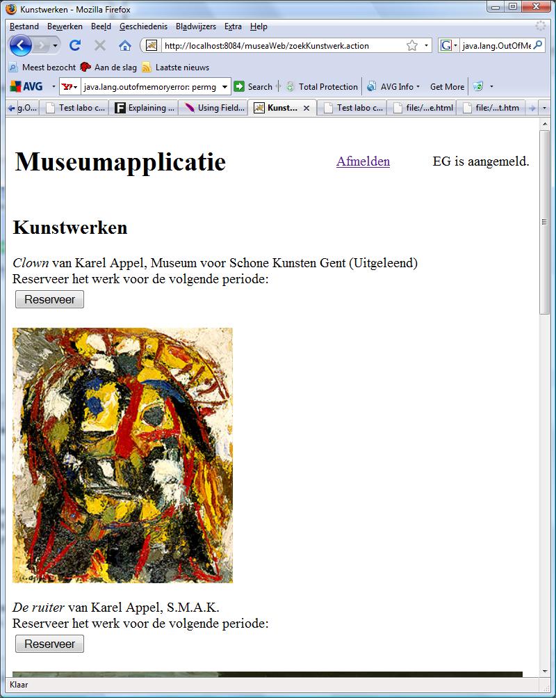Switch to the Explaining tab
Viewport: 556px width, 698px height.
(145, 108)
